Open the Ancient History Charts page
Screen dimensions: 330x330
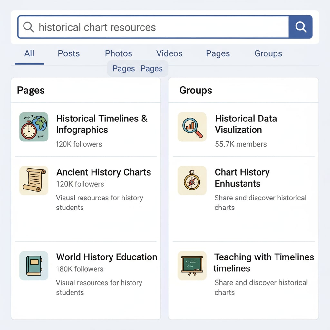pos(103,172)
